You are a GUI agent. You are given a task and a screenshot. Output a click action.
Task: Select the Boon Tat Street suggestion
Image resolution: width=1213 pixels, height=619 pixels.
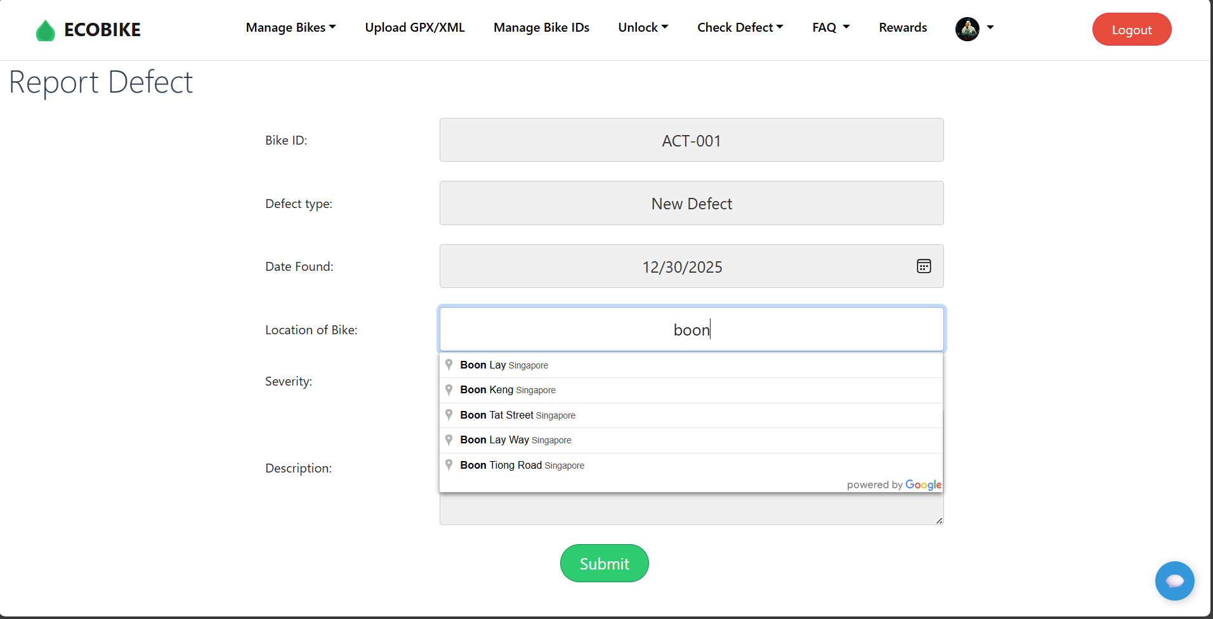click(x=517, y=415)
